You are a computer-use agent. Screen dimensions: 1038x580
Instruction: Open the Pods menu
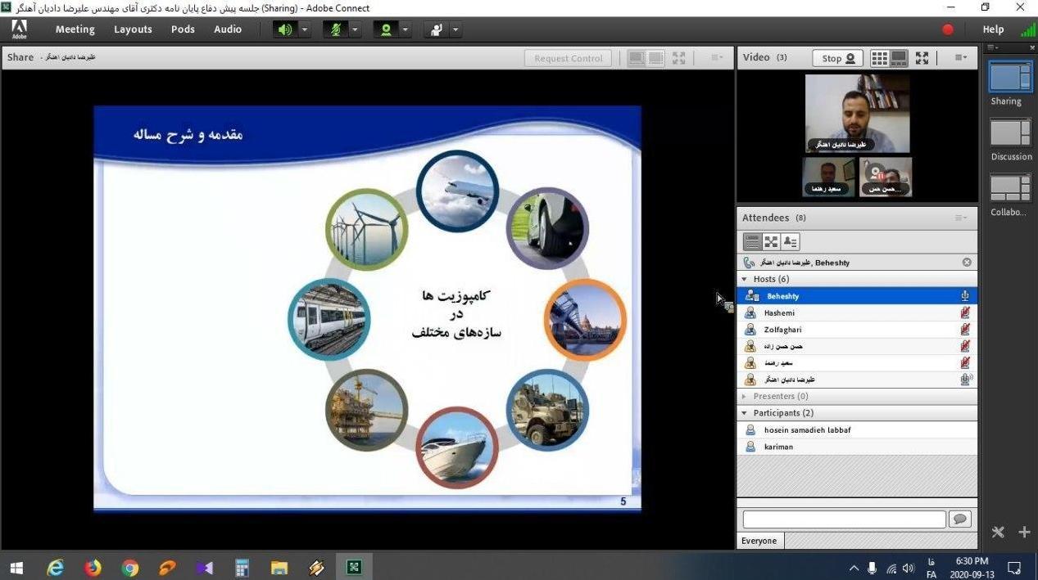pyautogui.click(x=183, y=29)
